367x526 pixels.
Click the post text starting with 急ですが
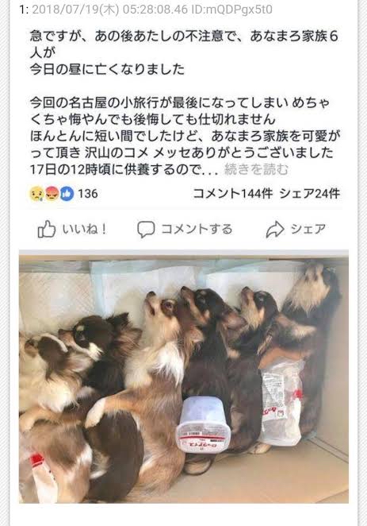coord(184,52)
